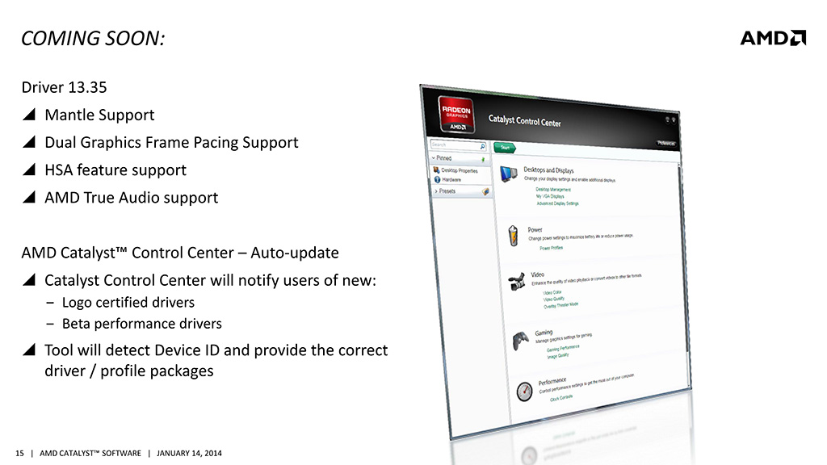Click the magnifier icon in Search box
Viewport: 827px width, 465px height.
[482, 146]
